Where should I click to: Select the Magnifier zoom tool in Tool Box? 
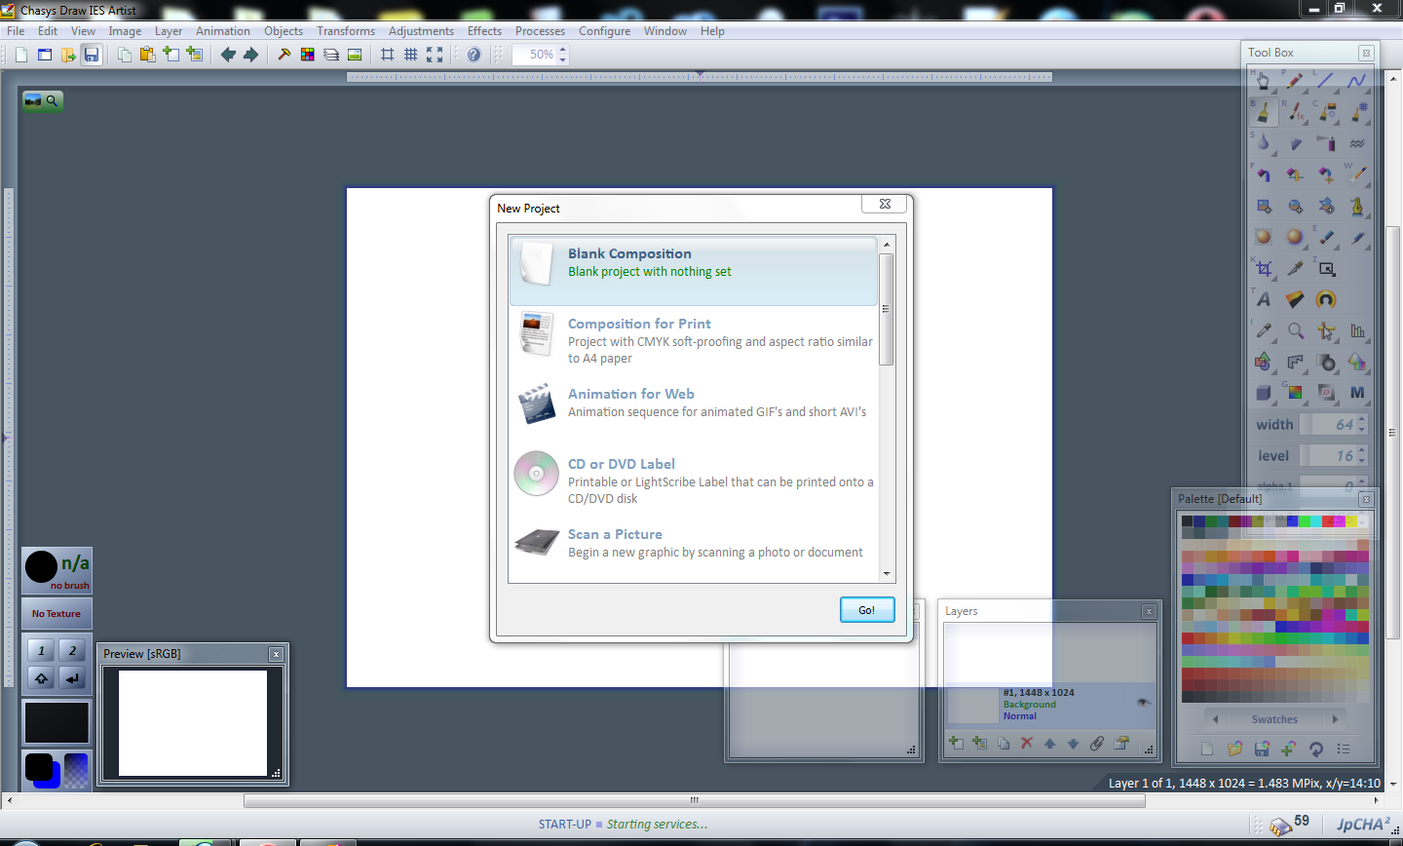[1295, 330]
